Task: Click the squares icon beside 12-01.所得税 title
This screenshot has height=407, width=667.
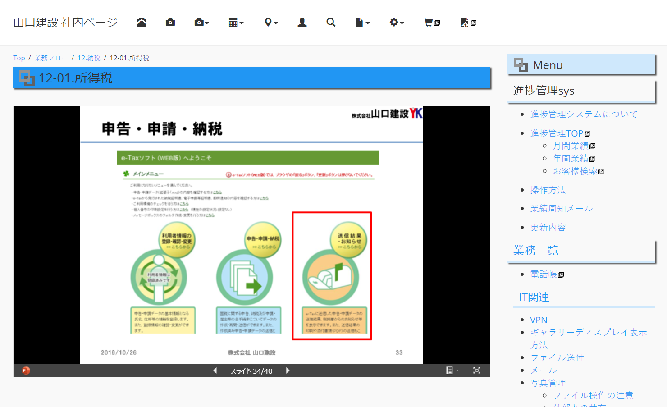Action: [x=27, y=78]
